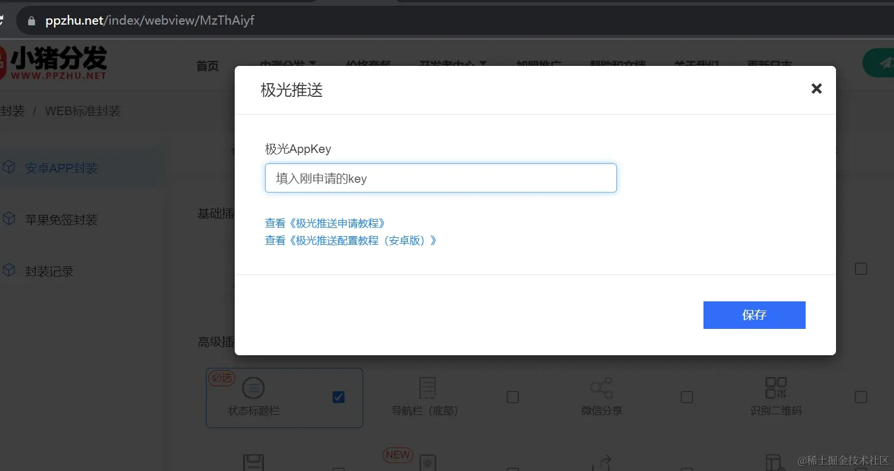Check the 识别二维码 checkbox

(x=861, y=396)
